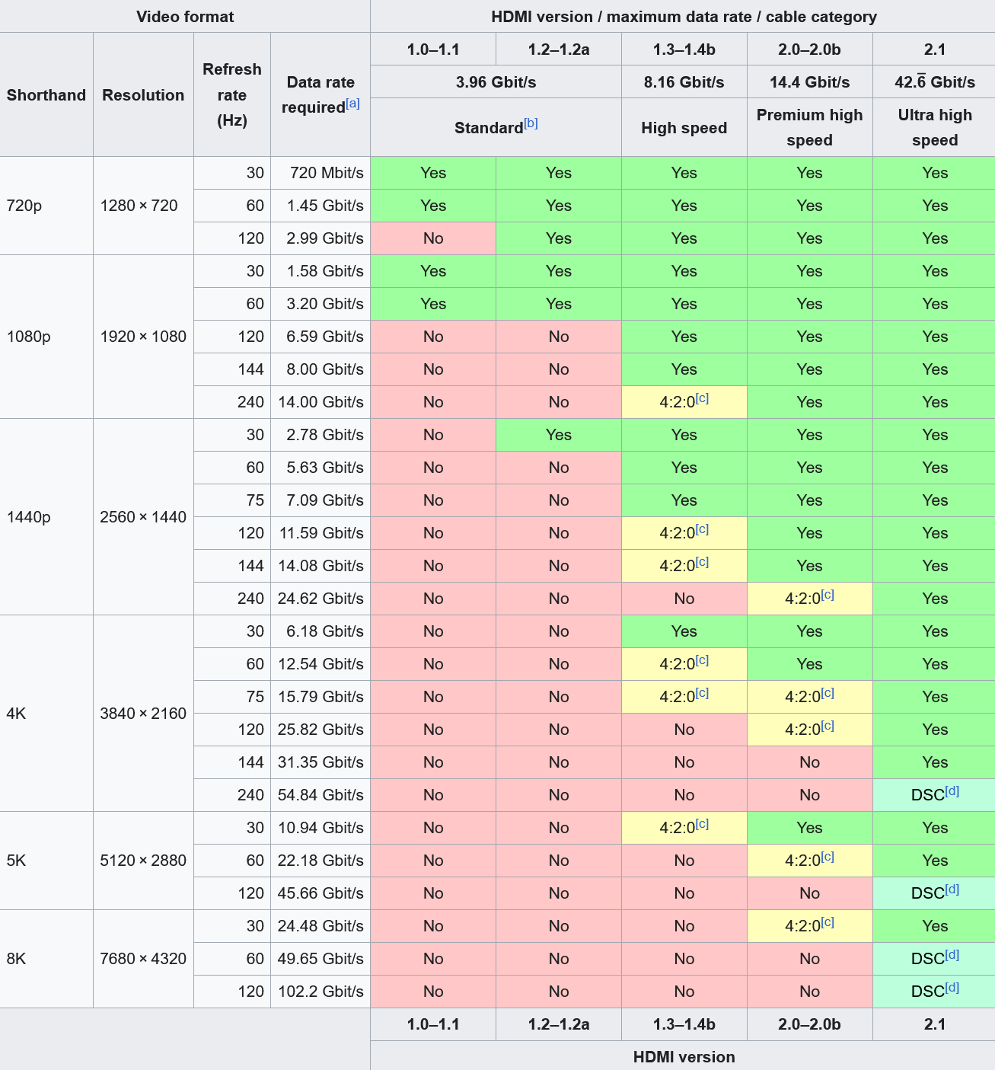Open footnote [c] in 8K 30 Hz row
Viewport: 995px width, 1070px height.
828,921
